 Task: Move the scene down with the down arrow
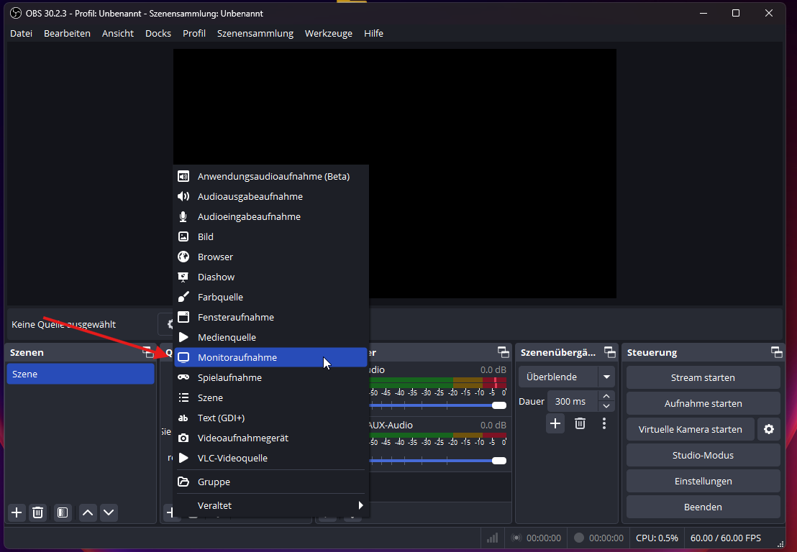point(109,512)
